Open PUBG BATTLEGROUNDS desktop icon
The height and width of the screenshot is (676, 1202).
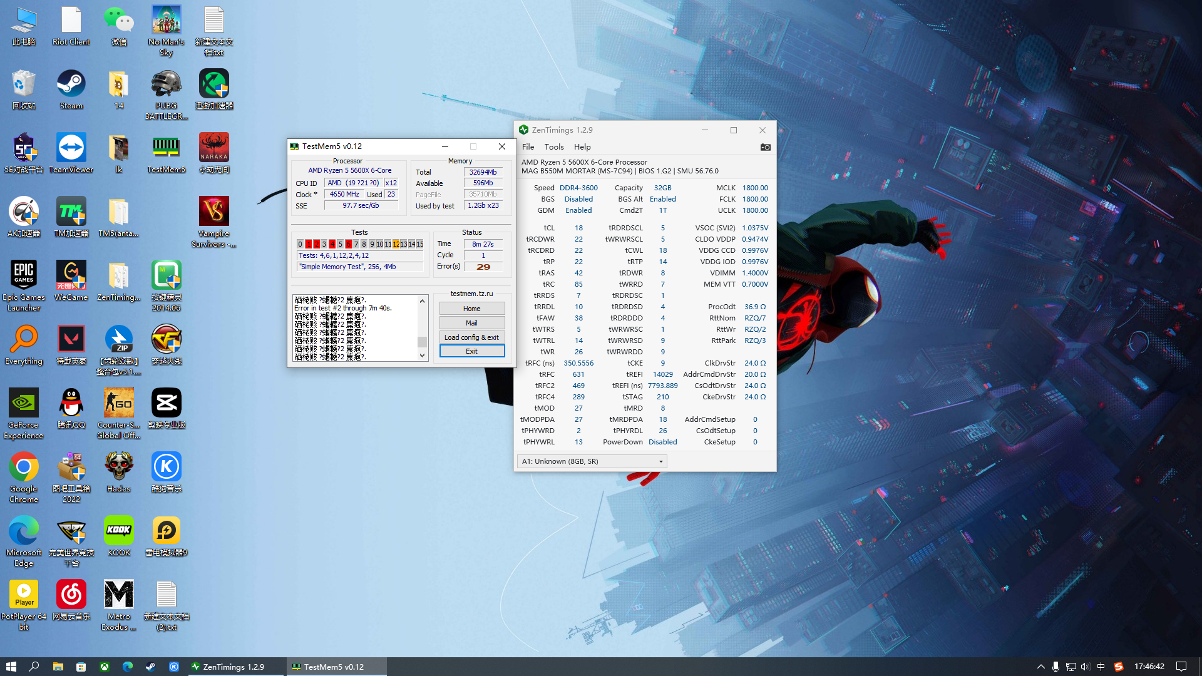[167, 95]
